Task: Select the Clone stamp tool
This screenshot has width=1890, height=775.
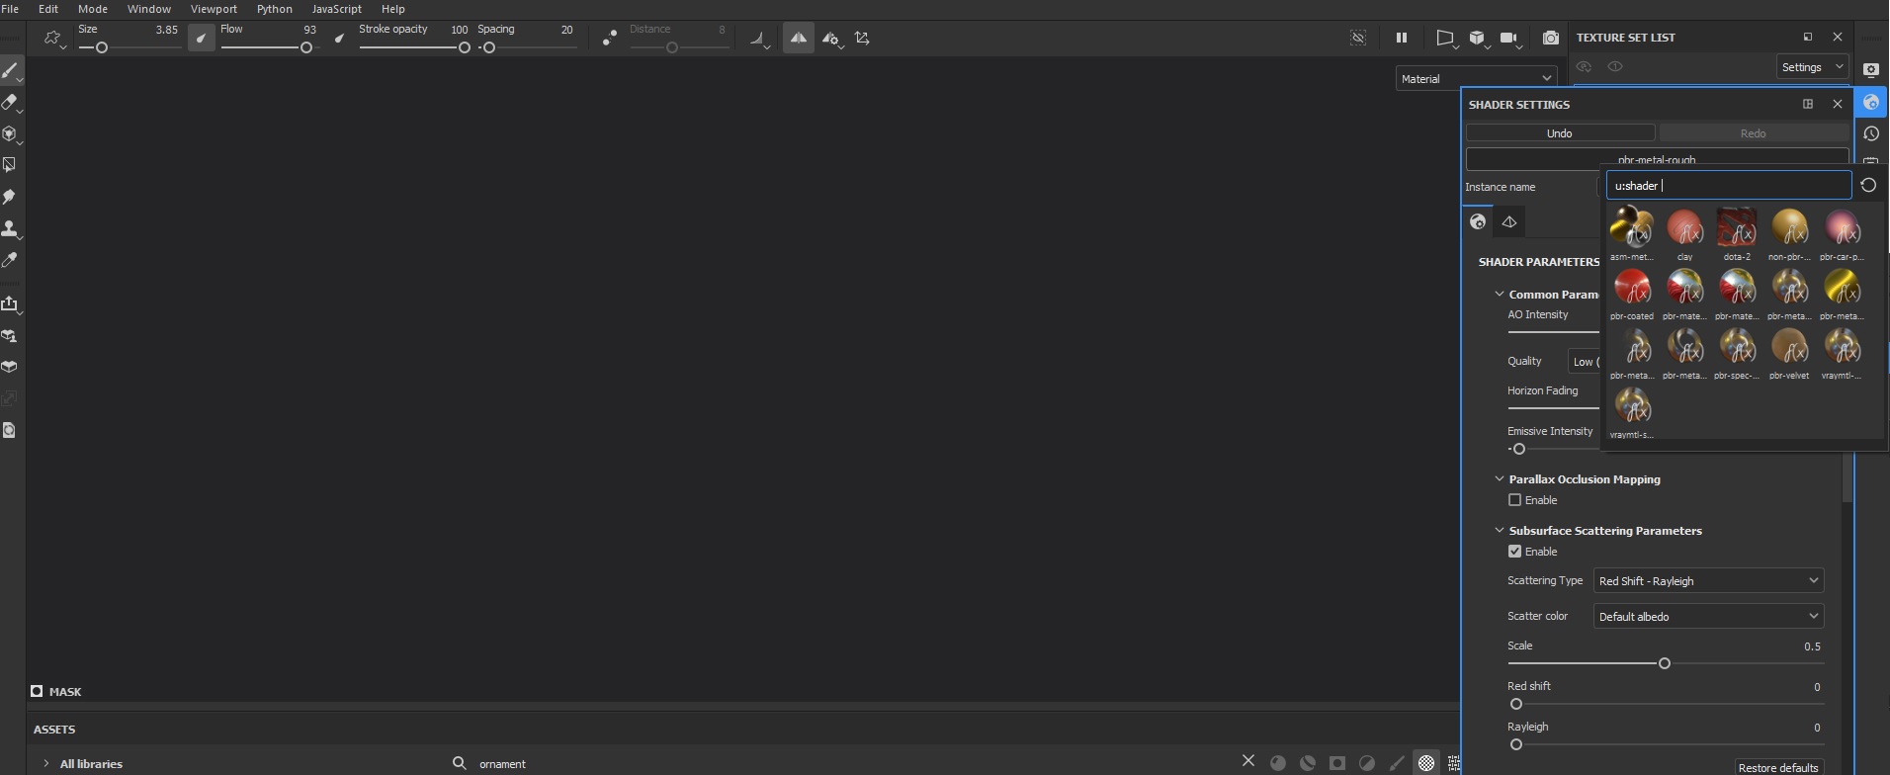Action: [x=10, y=228]
